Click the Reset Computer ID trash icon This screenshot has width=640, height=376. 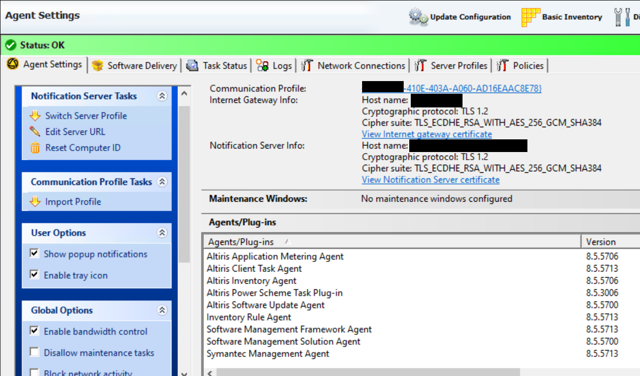[35, 148]
